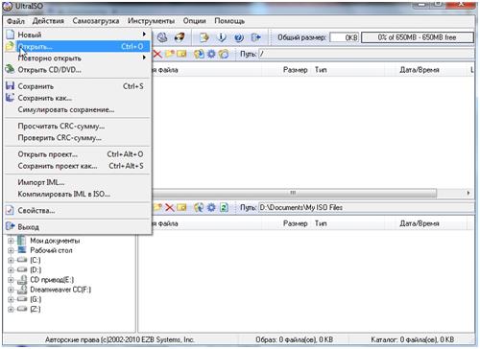Sort upper list by Дата/Время column
This screenshot has height=349, width=480.
pos(420,70)
